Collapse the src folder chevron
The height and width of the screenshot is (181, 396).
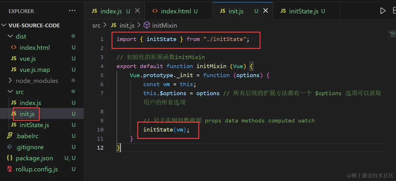coord(11,92)
